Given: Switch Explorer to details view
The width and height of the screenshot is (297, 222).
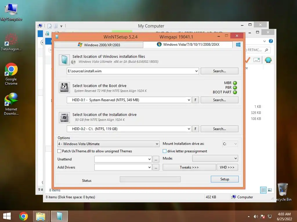Looking at the screenshot, I should tap(263, 190).
